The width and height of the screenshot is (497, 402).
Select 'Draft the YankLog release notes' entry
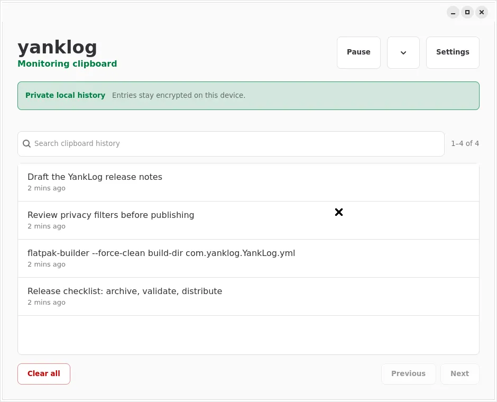tap(248, 182)
